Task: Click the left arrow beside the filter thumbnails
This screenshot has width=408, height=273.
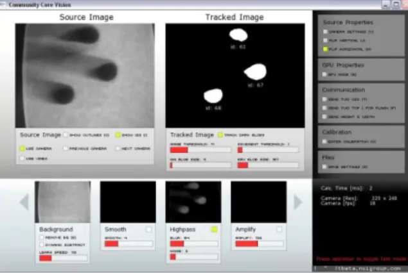Action: pos(24,202)
